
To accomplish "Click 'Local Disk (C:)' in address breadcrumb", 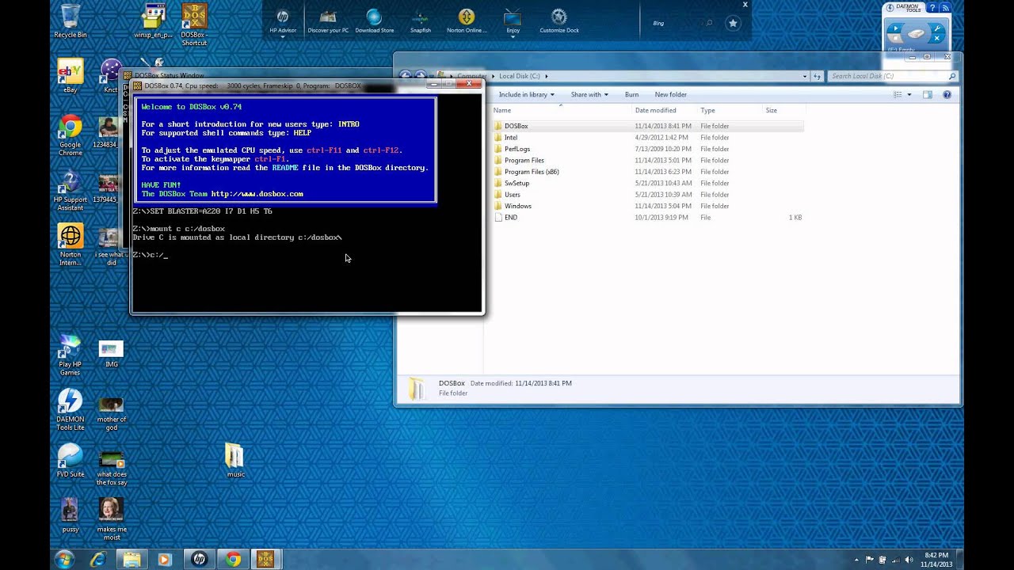I will 519,76.
